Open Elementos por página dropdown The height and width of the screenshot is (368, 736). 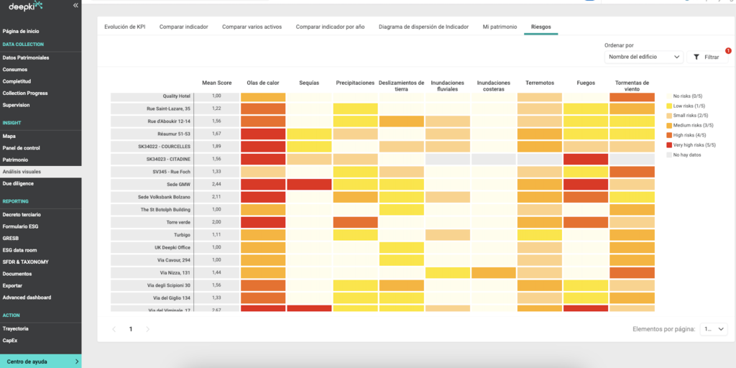[x=714, y=329]
